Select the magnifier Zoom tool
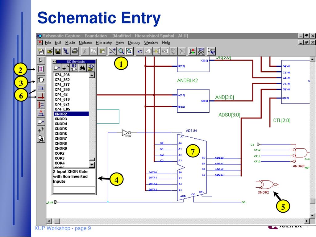Viewport: 316px width, 237px height. (x=121, y=52)
